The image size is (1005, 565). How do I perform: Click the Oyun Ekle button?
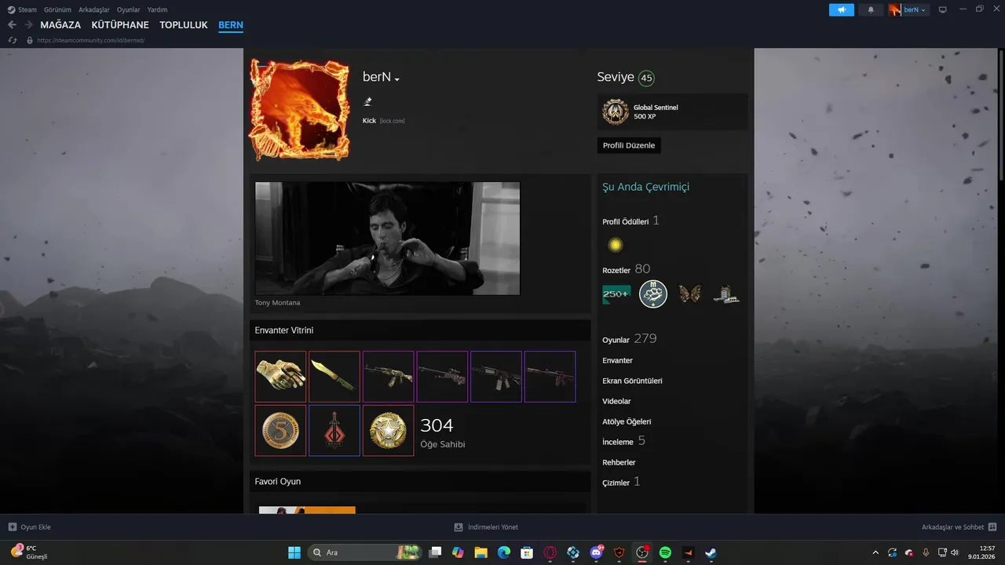coord(30,527)
